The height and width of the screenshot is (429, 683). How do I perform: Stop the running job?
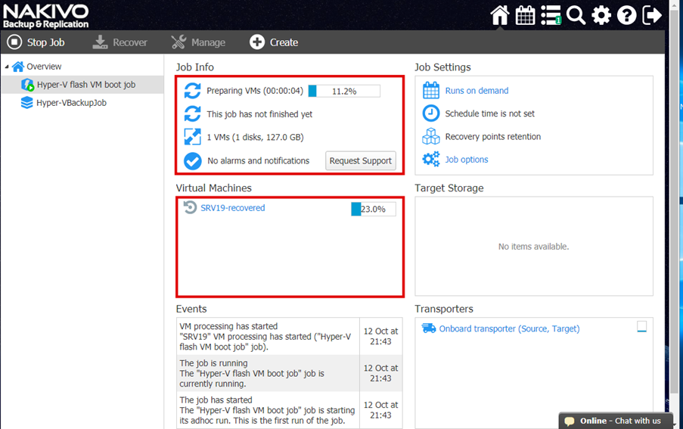tap(36, 42)
